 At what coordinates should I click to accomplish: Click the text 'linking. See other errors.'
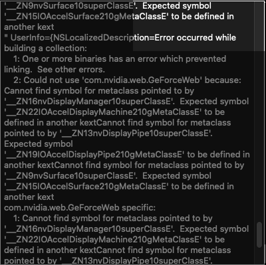55,70
